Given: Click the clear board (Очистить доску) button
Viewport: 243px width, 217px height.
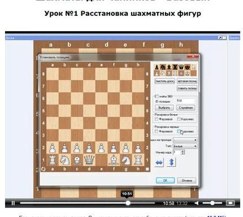Looking at the screenshot, I should (164, 81).
